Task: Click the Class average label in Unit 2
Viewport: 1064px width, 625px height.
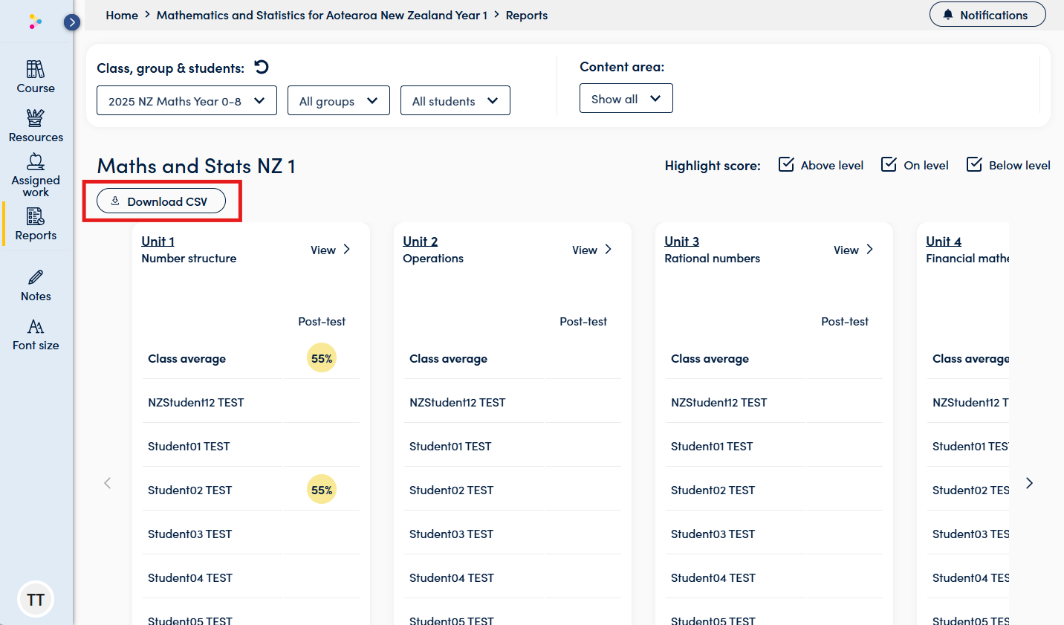Action: (449, 358)
